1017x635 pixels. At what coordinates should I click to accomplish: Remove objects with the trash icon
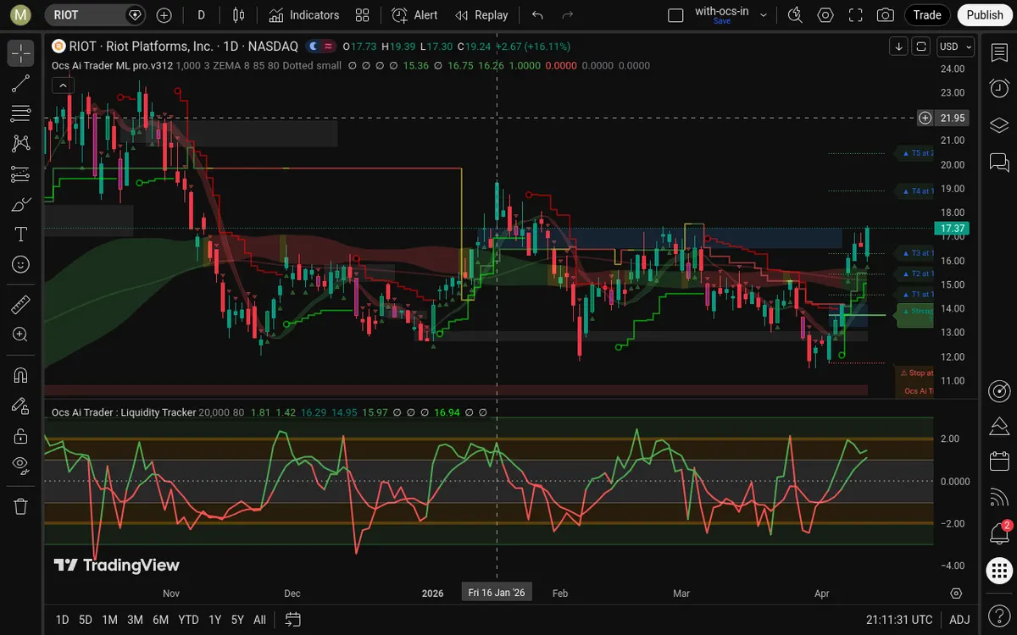(x=21, y=506)
